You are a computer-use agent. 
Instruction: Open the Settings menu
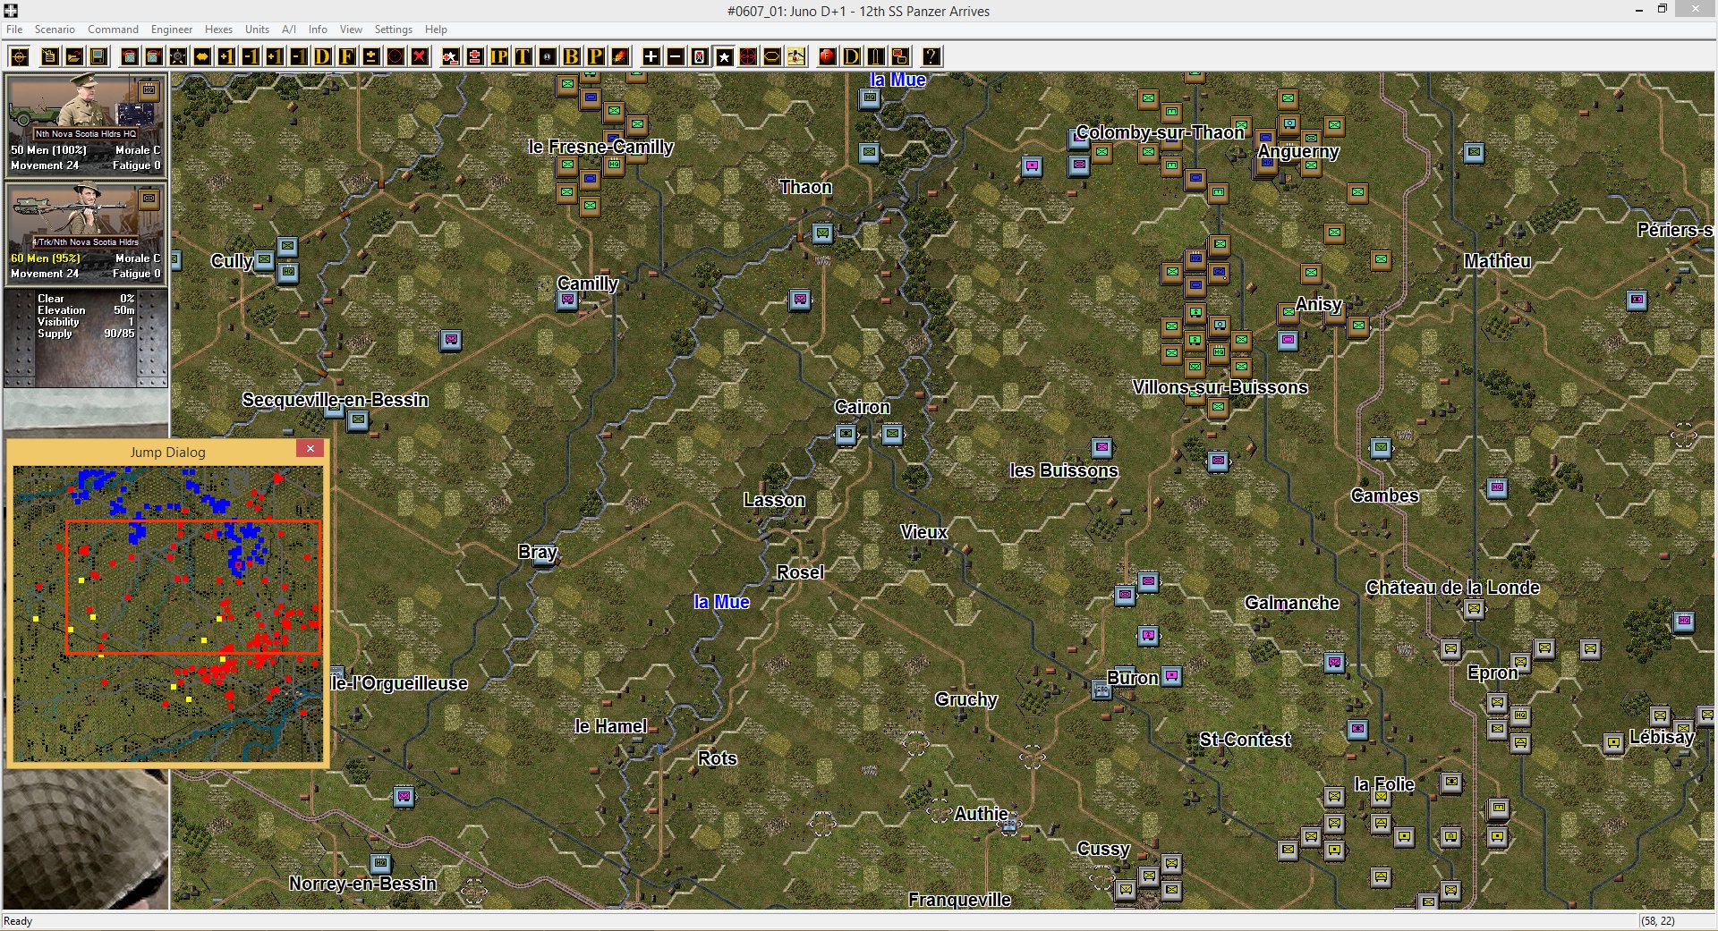click(393, 30)
